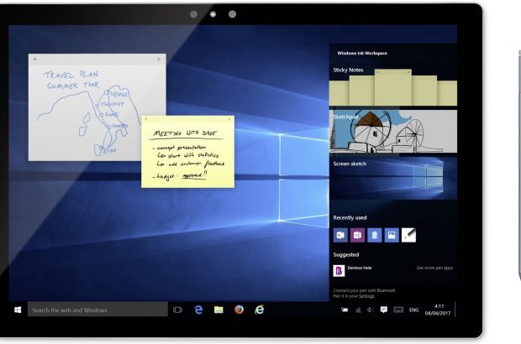Open the network tray icon
This screenshot has height=344, width=521.
coord(358,310)
